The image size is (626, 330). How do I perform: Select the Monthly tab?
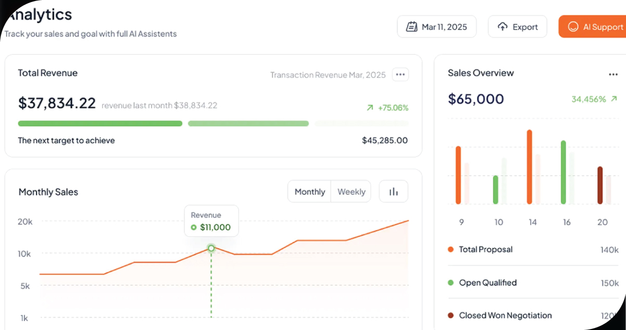tap(309, 192)
